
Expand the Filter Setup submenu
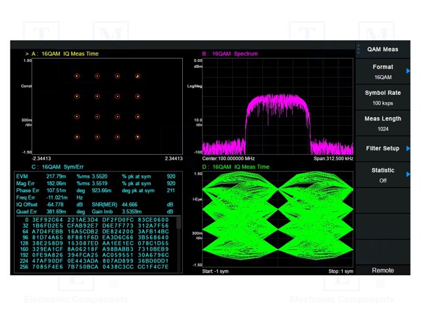point(382,149)
